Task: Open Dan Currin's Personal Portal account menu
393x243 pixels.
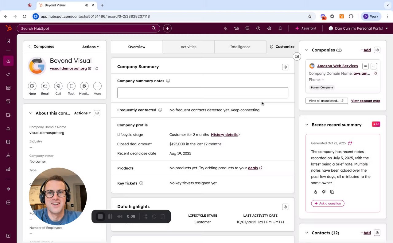Action: click(x=358, y=28)
